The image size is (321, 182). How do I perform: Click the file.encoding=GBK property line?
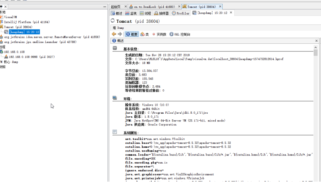(141, 158)
